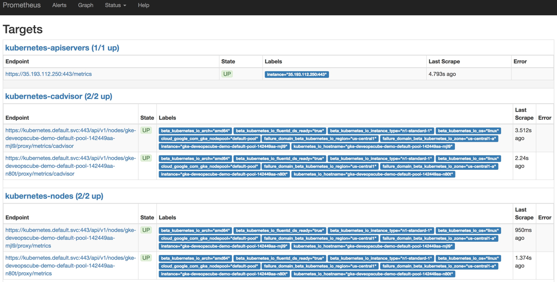This screenshot has width=557, height=282.
Task: Click the instance="35.193.112.250:443" label badge
Action: tap(297, 74)
